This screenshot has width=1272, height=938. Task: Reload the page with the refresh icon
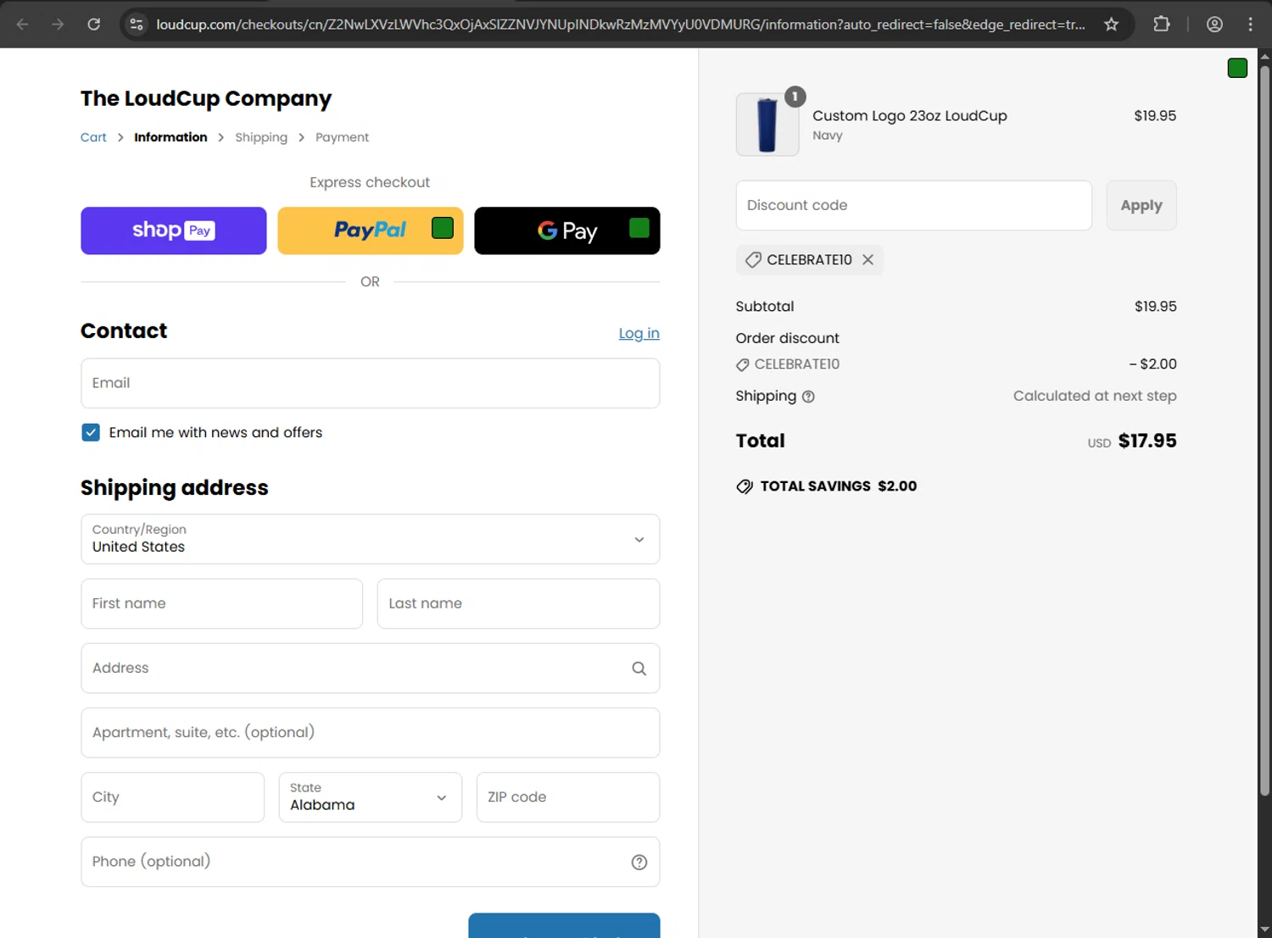pyautogui.click(x=94, y=25)
